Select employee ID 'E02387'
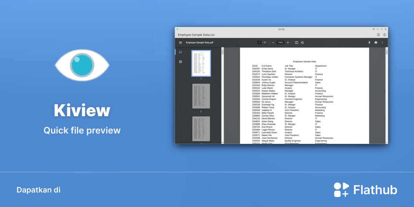Screen dimensions: 414x207 256,69
